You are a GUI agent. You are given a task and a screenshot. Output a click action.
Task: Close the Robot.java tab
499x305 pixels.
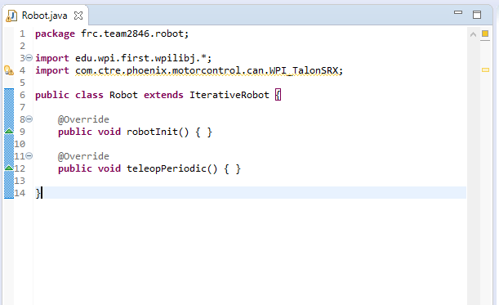(x=78, y=16)
